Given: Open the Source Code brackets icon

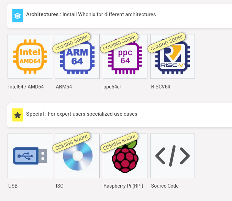Looking at the screenshot, I should click(173, 156).
